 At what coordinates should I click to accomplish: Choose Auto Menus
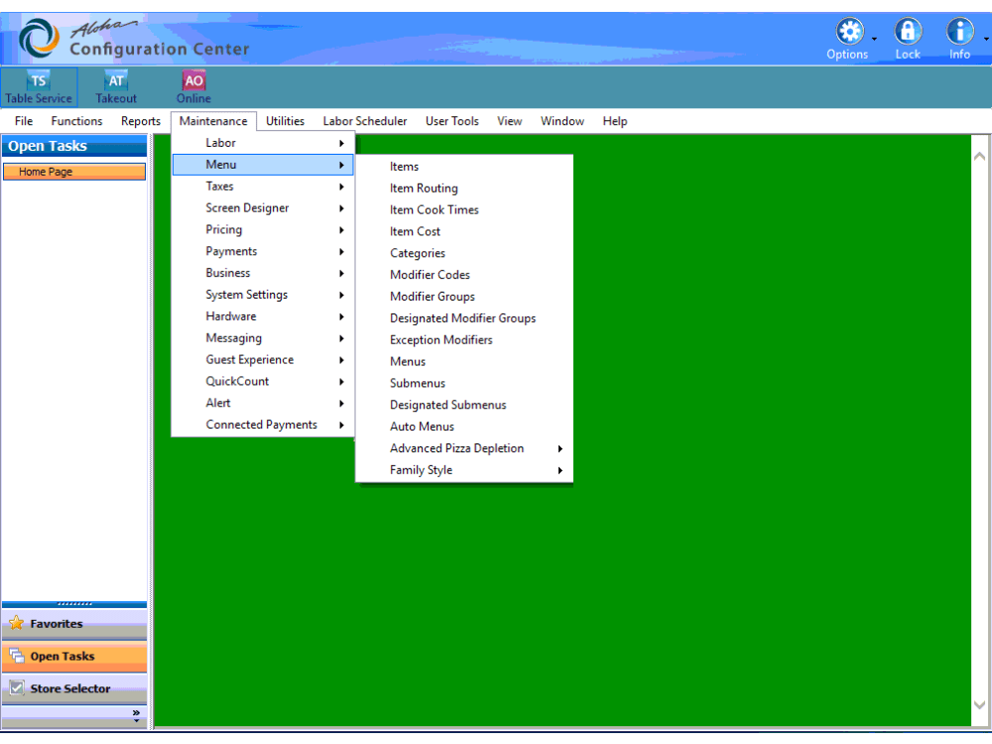click(464, 427)
